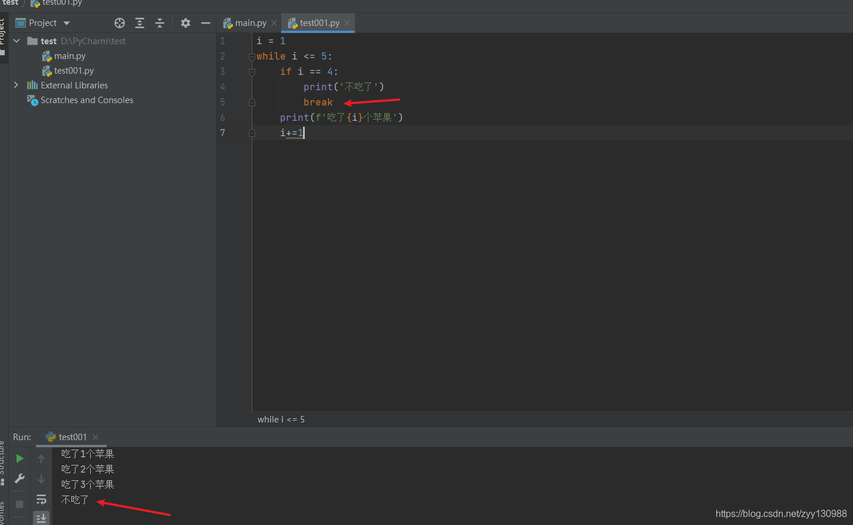The height and width of the screenshot is (525, 853).
Task: Open the Structure tool window side tab
Action: (2, 463)
